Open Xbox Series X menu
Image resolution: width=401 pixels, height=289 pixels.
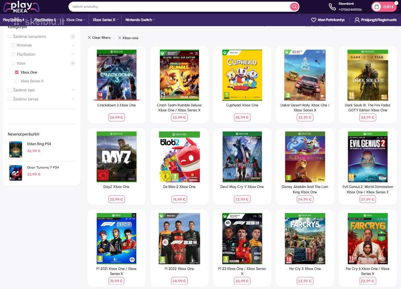click(105, 20)
